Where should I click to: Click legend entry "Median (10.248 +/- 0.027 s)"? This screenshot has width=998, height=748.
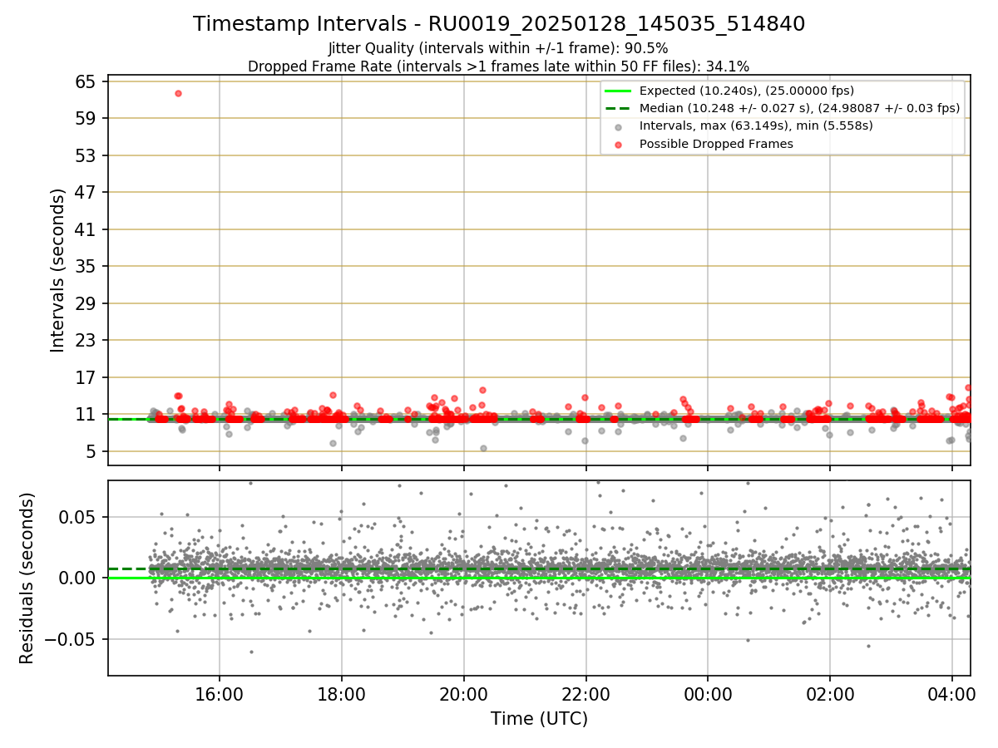point(799,108)
